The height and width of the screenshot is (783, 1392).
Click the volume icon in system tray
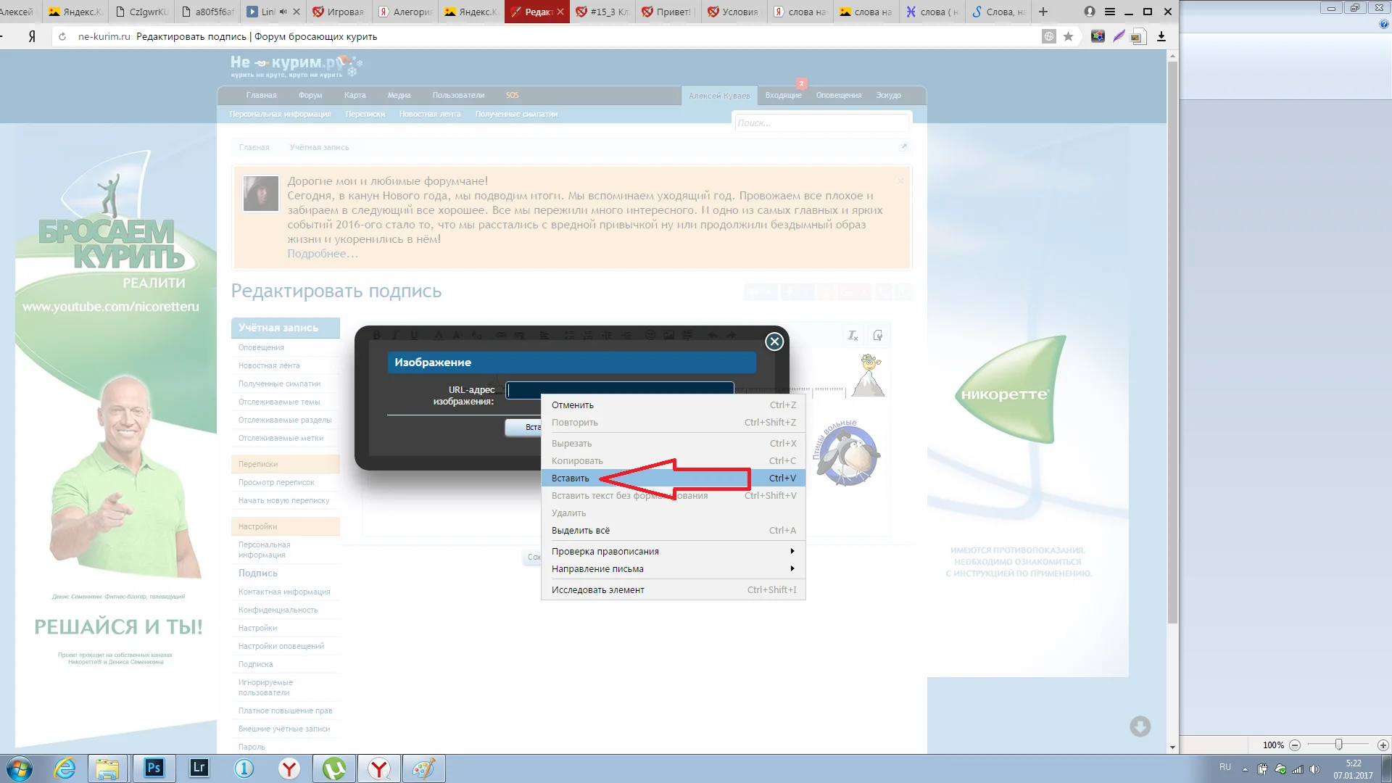[1315, 769]
